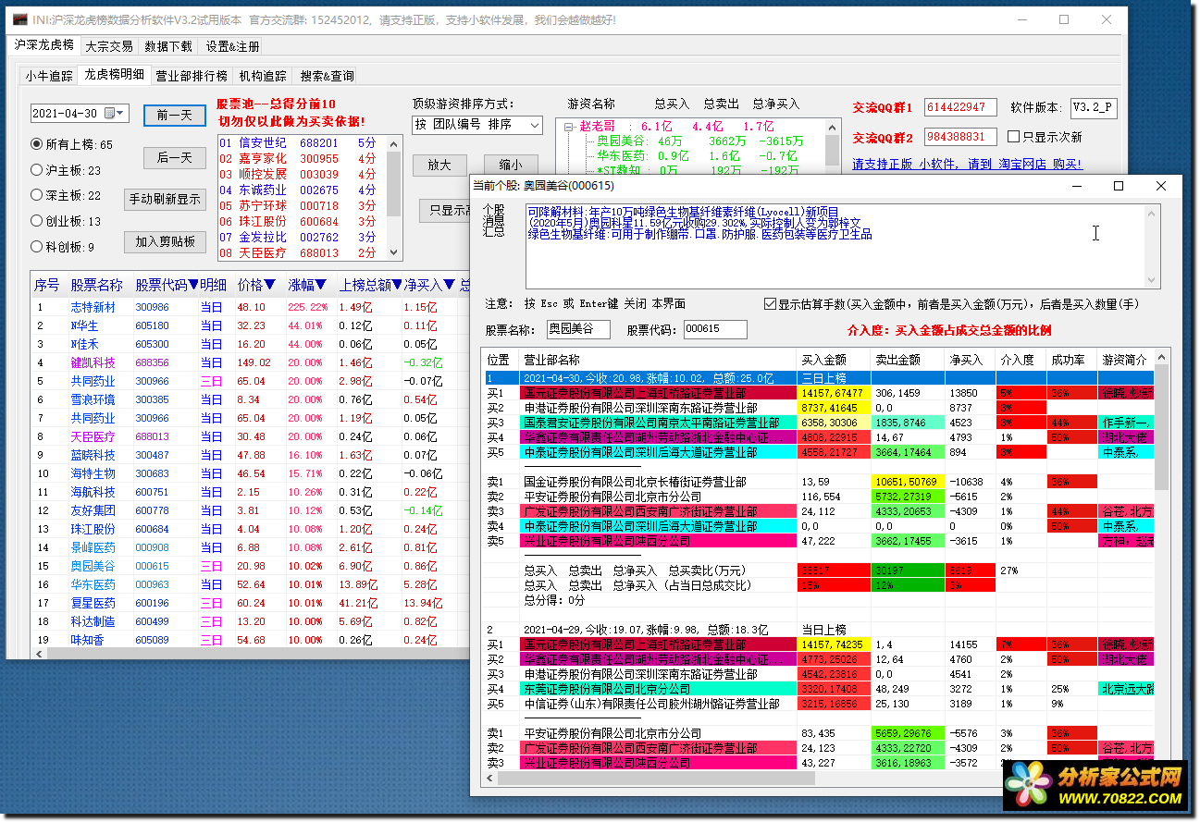Click 志特新材 in the main stock table
Image resolution: width=1200 pixels, height=822 pixels.
pyautogui.click(x=93, y=307)
